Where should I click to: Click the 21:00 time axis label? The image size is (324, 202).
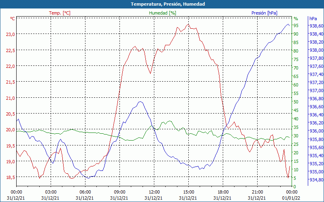click(258, 192)
